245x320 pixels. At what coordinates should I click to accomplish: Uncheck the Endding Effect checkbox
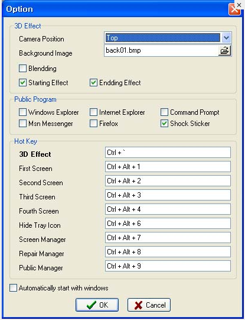pos(93,83)
